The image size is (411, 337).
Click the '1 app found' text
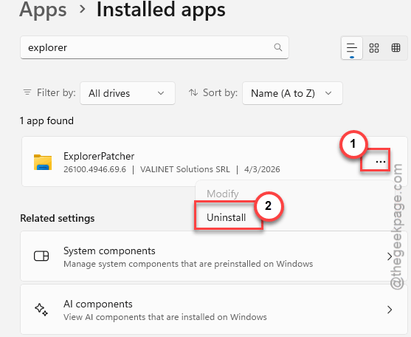[x=46, y=120]
